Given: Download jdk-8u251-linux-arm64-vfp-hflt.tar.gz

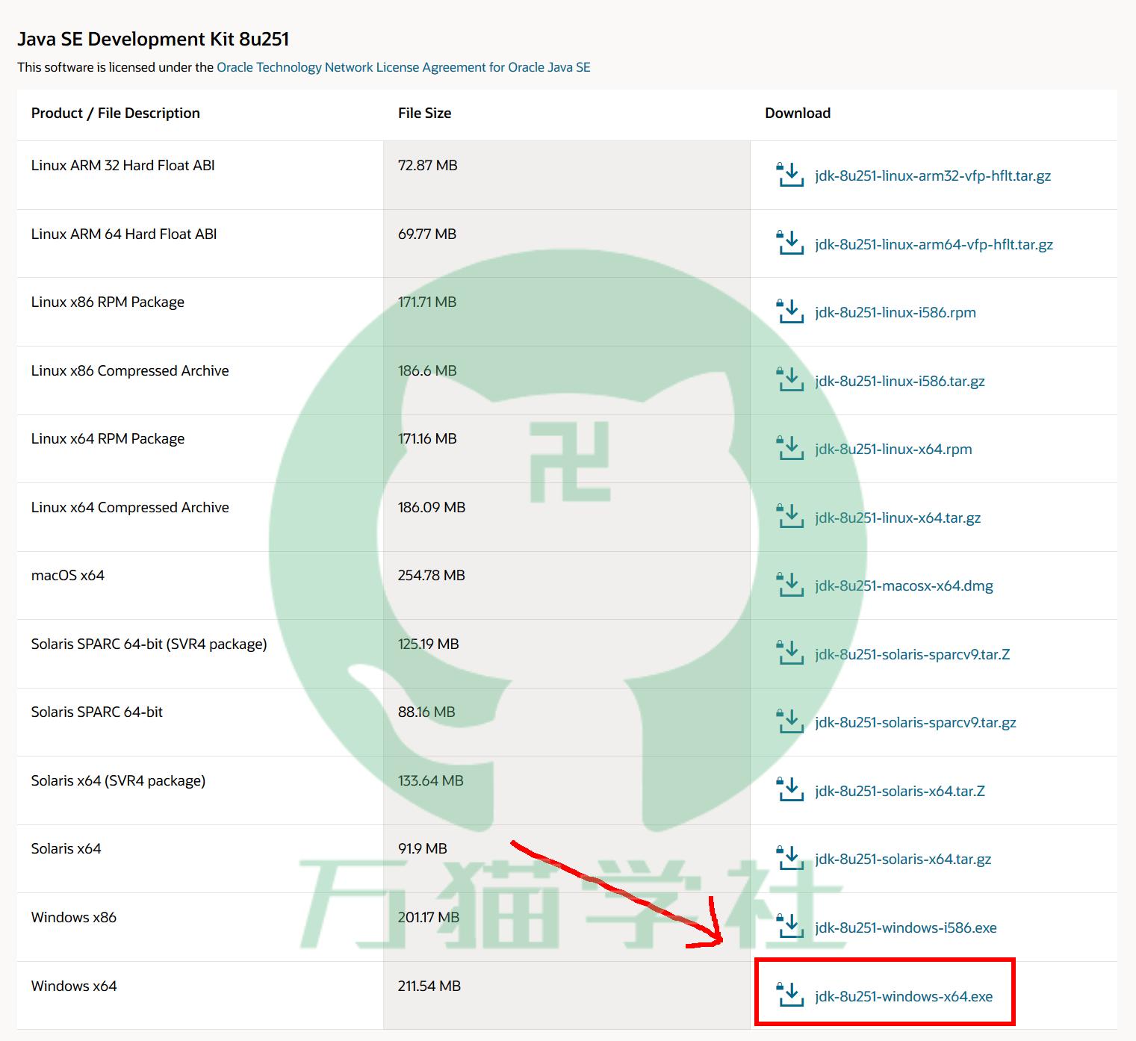Looking at the screenshot, I should [934, 244].
